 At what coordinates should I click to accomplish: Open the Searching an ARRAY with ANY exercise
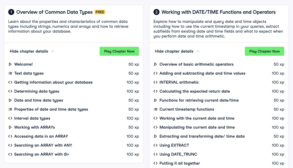click(x=43, y=145)
